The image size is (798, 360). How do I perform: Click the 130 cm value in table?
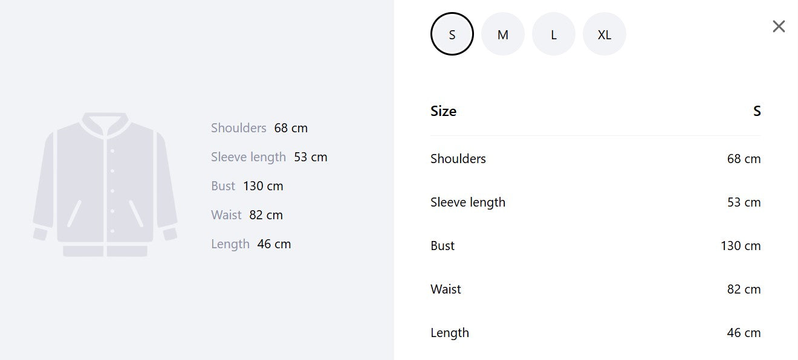[741, 246]
